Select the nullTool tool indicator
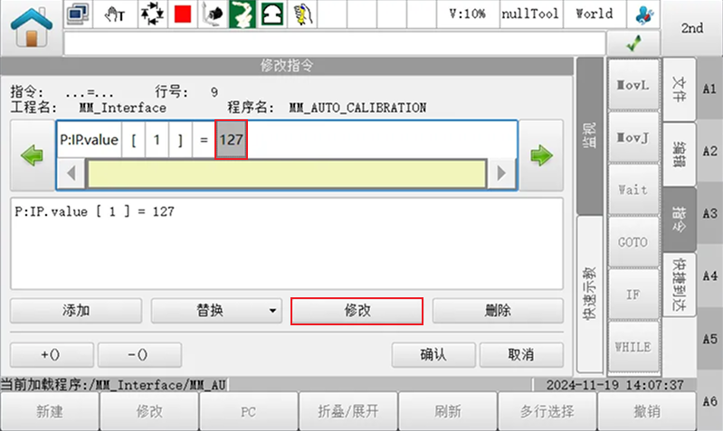Image resolution: width=723 pixels, height=431 pixels. coord(530,14)
